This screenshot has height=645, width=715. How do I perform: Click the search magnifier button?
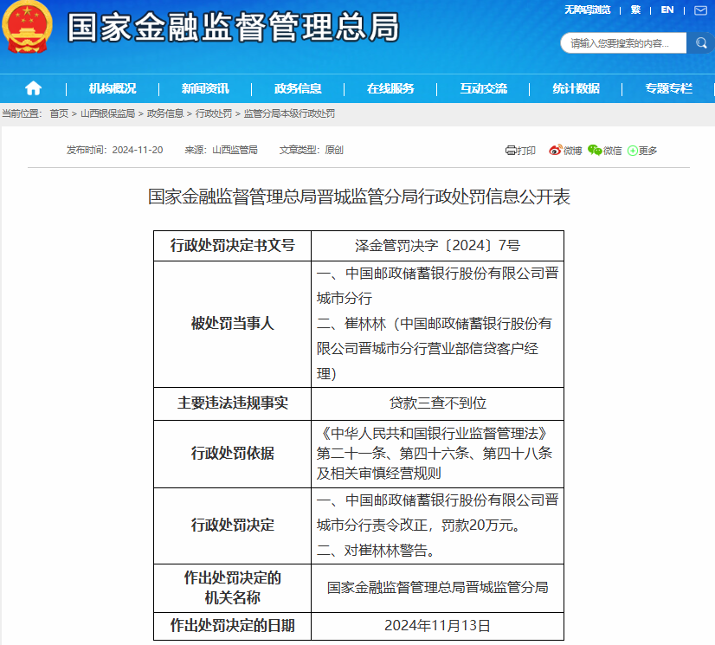click(701, 43)
